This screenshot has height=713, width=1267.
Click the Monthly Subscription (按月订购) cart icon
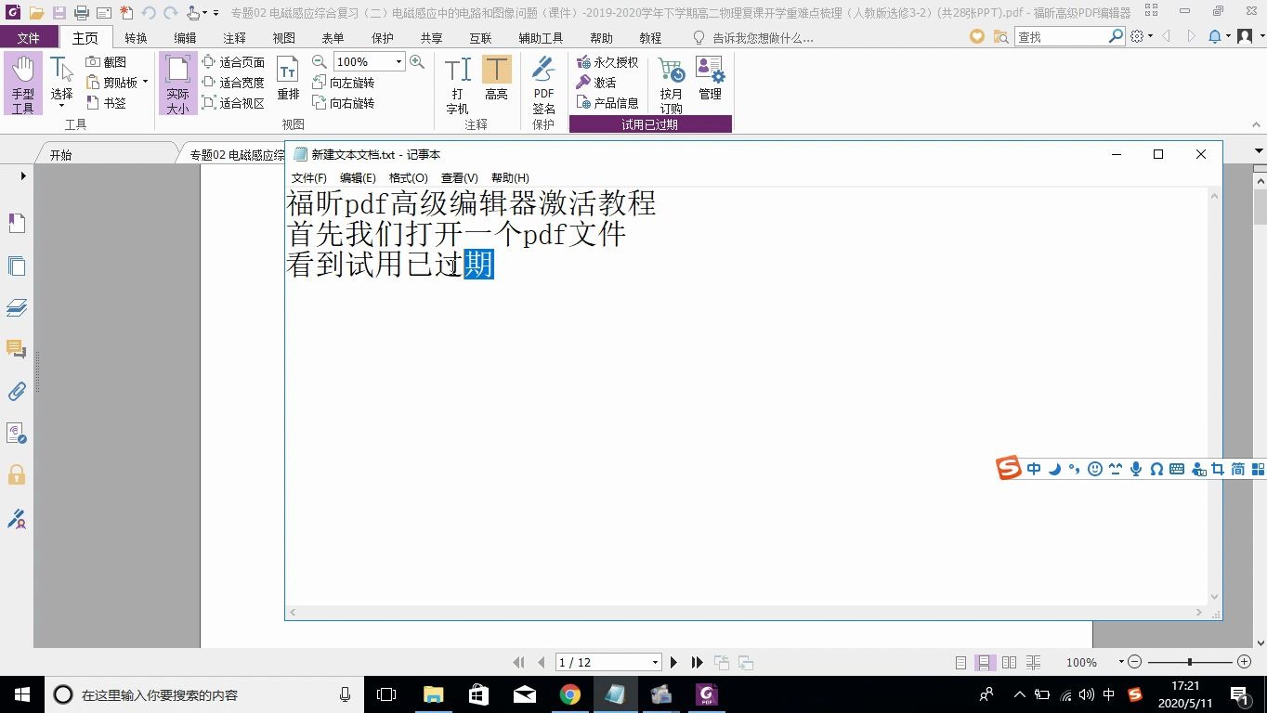click(671, 84)
